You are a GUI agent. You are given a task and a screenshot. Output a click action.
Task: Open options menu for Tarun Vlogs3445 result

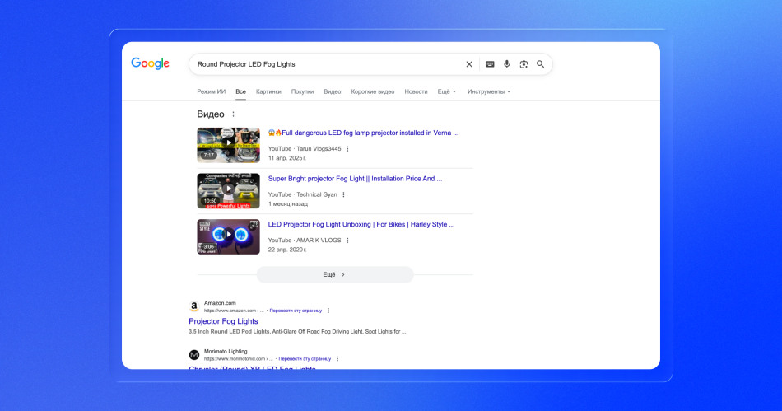pos(347,149)
